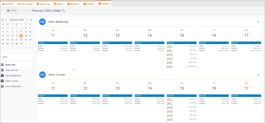Show next month in mini calendar

(x=27, y=20)
